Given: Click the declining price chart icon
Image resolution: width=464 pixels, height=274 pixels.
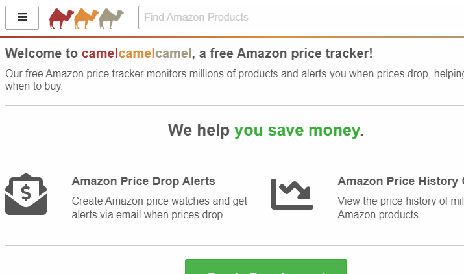Looking at the screenshot, I should tap(292, 194).
